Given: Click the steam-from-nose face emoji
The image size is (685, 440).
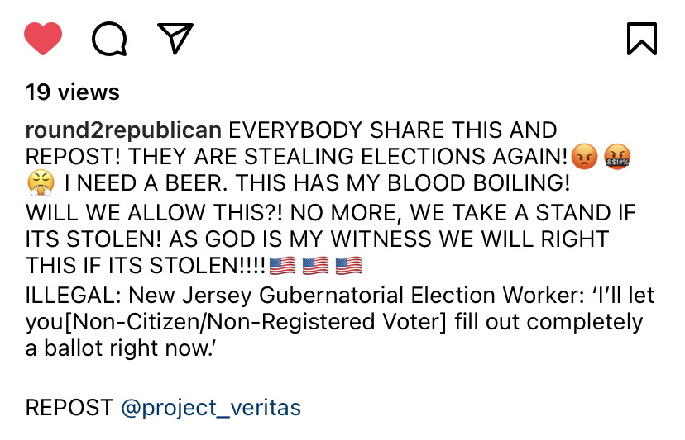Looking at the screenshot, I should point(39,184).
